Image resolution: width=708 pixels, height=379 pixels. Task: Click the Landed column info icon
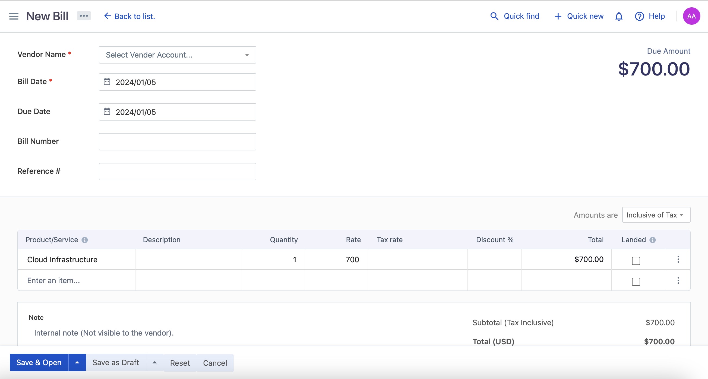point(652,240)
